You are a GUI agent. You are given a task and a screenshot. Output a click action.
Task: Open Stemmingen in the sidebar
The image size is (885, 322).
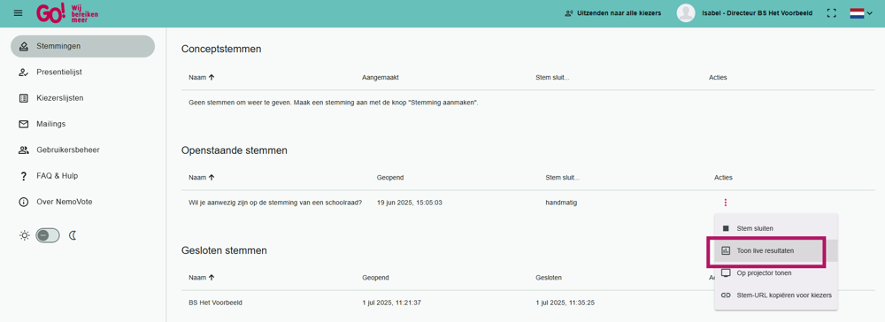(x=82, y=46)
